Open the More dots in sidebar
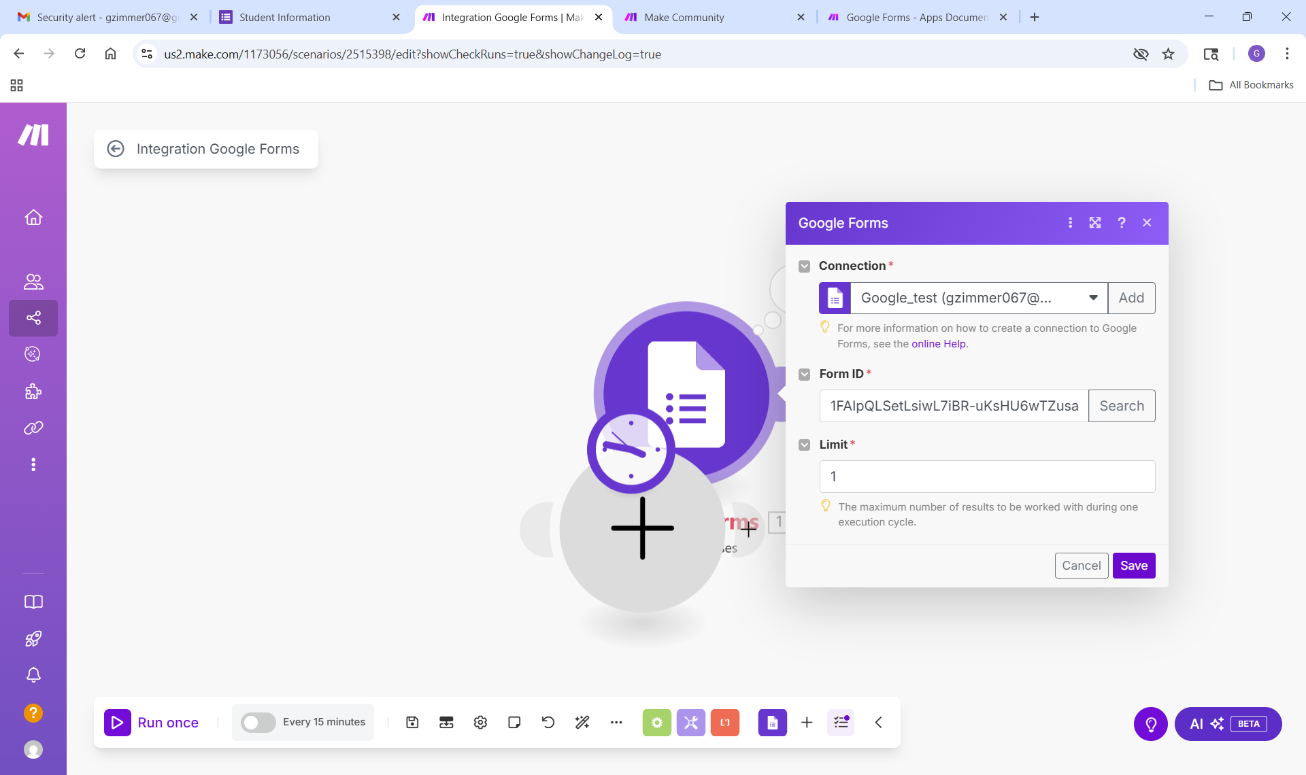 (33, 465)
